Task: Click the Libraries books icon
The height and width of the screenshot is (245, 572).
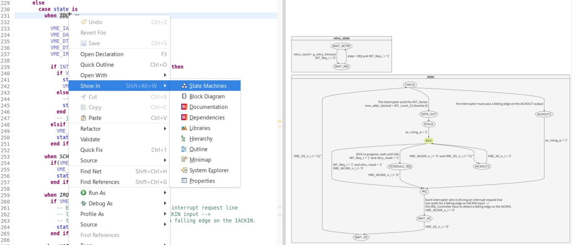Action: point(184,128)
